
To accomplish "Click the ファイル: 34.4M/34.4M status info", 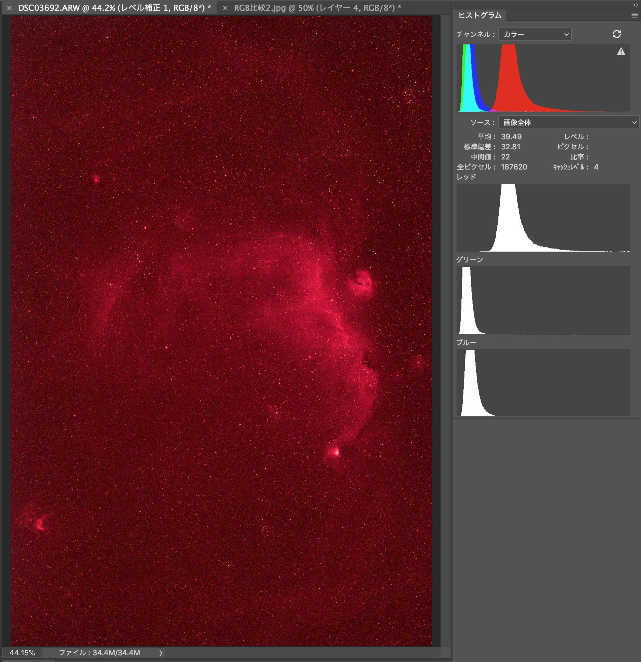I will tap(99, 653).
